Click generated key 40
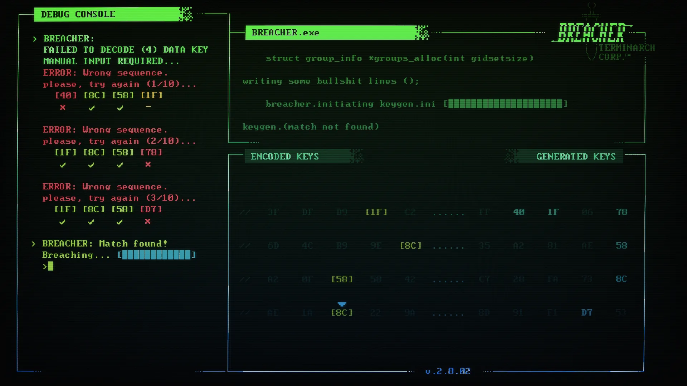Screen dimensions: 687x386 pyautogui.click(x=519, y=212)
